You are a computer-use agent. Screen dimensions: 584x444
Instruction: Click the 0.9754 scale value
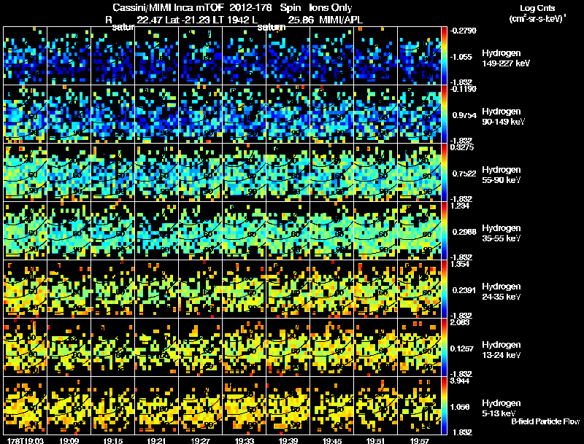[x=464, y=115]
